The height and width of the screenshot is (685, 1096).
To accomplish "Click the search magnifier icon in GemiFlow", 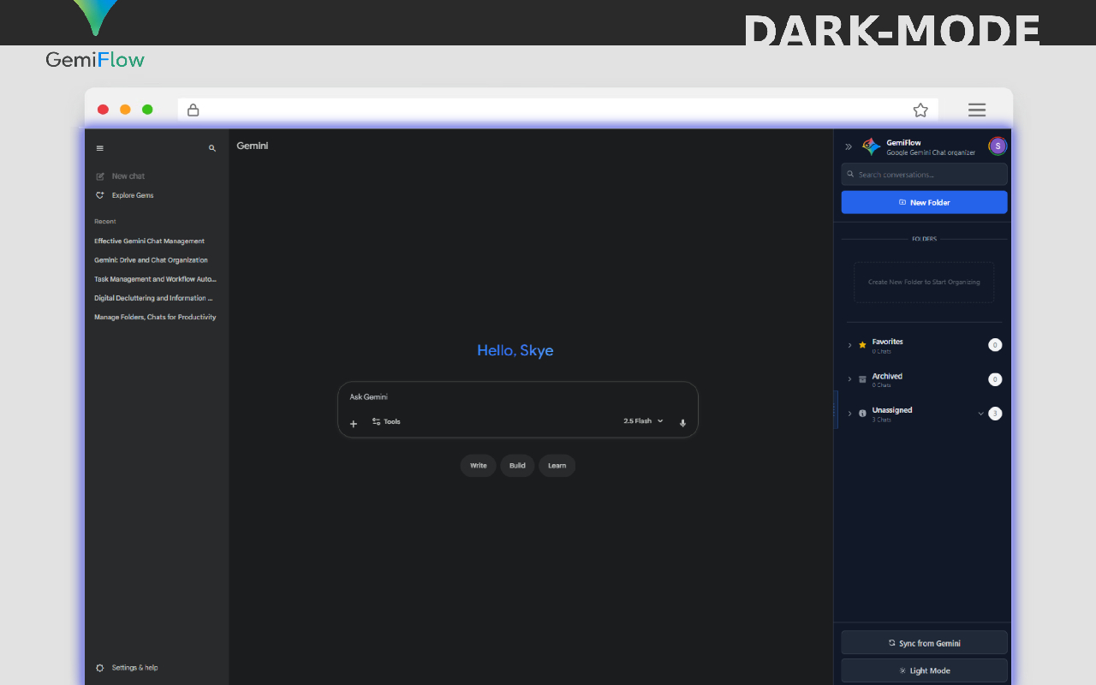I will (x=851, y=175).
